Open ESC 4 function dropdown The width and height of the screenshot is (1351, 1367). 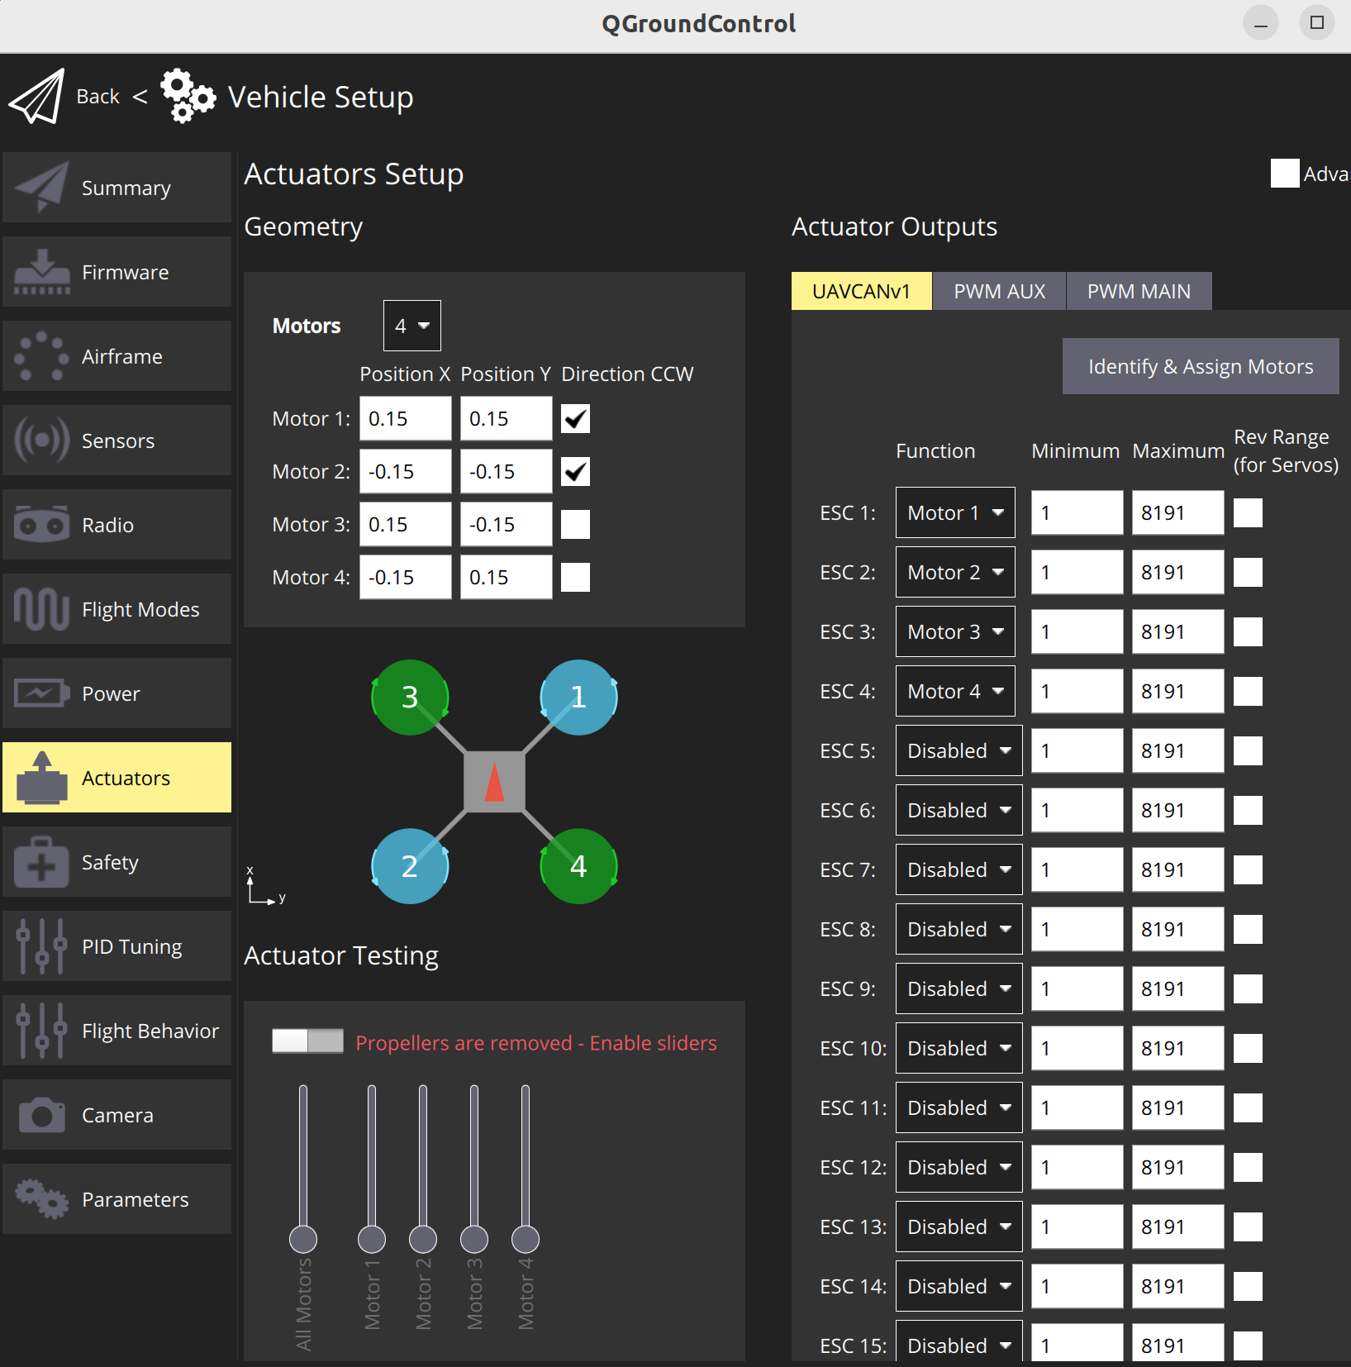tap(956, 692)
